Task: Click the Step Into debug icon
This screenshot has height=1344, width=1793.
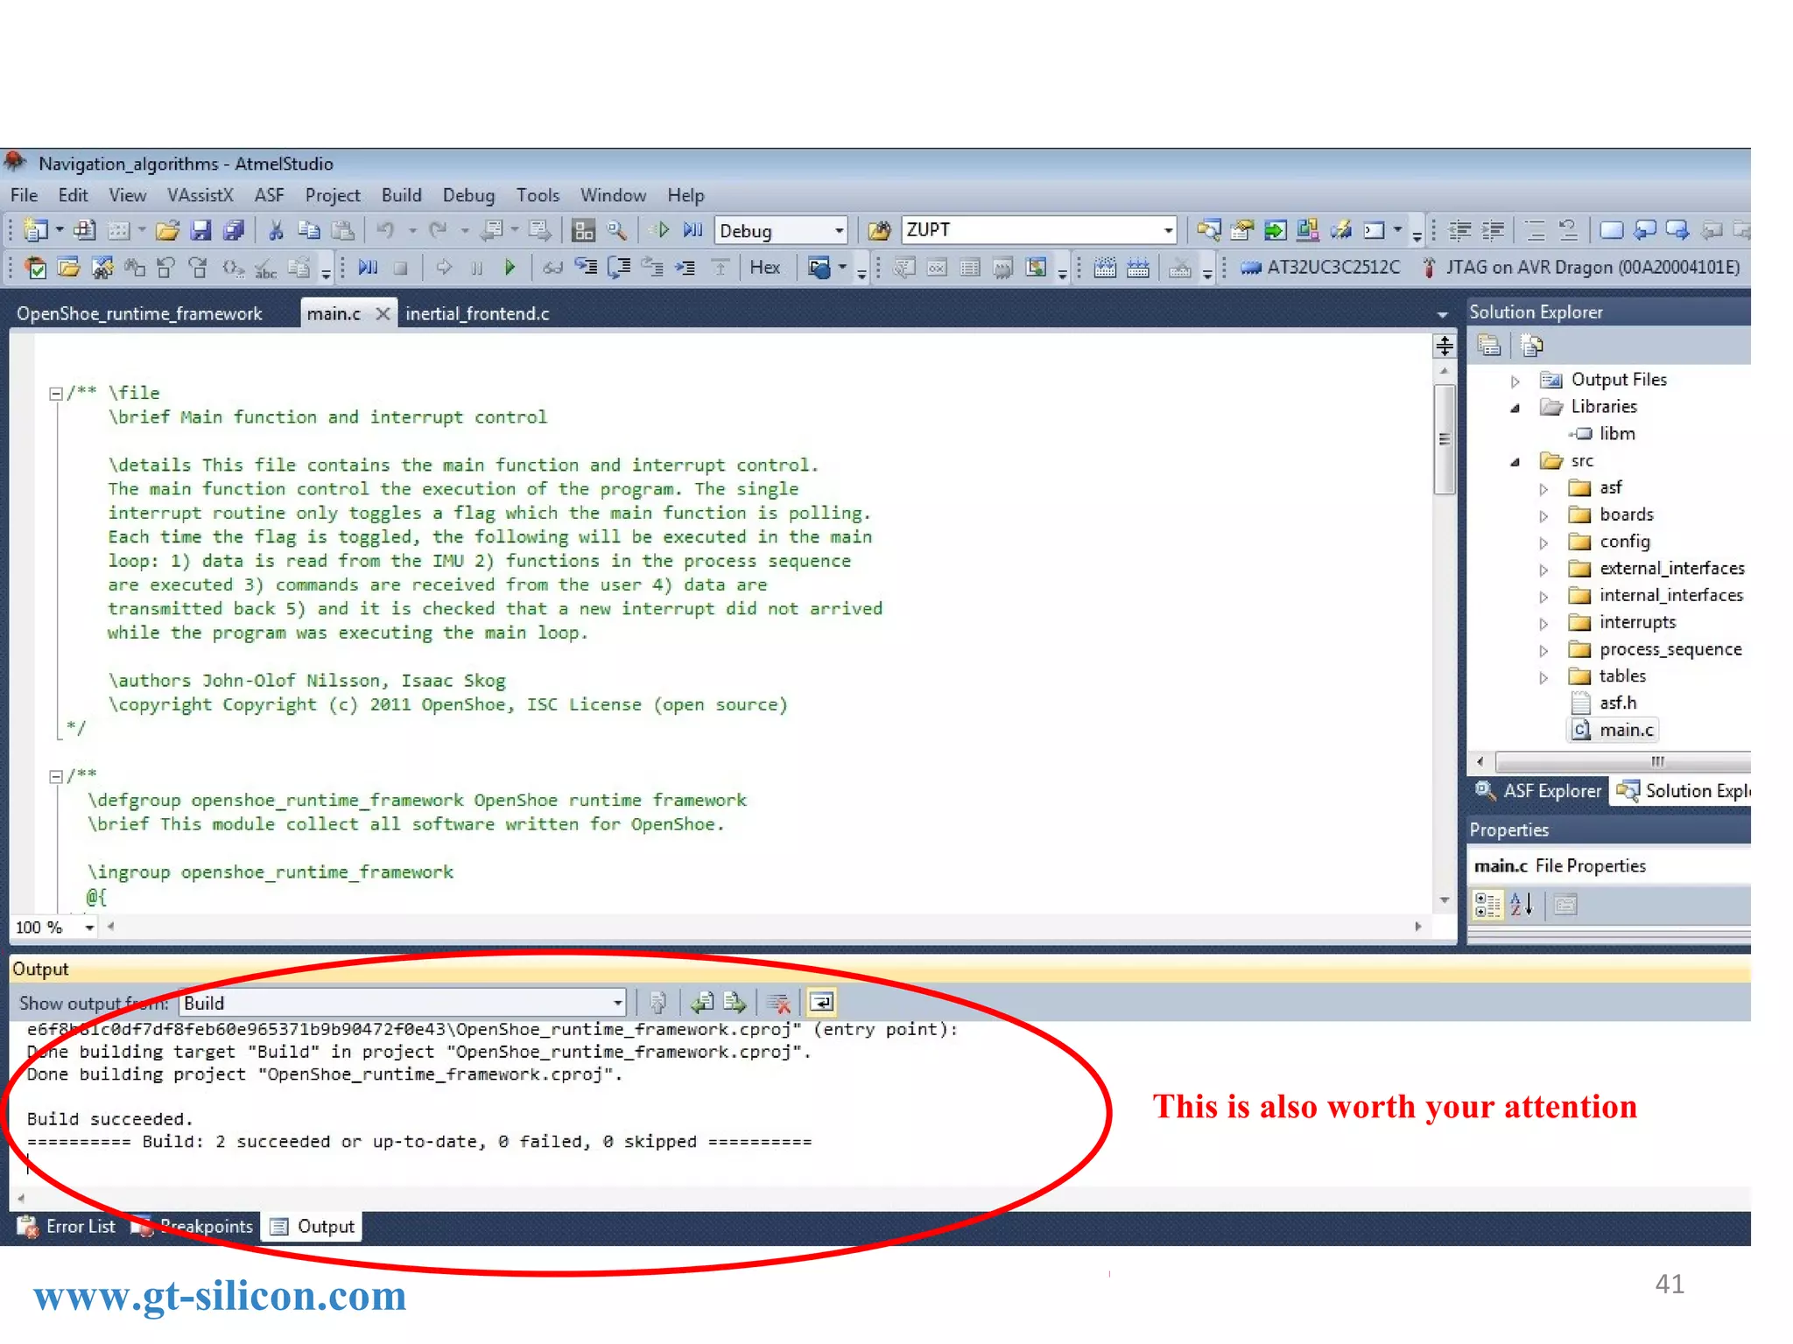Action: point(585,268)
